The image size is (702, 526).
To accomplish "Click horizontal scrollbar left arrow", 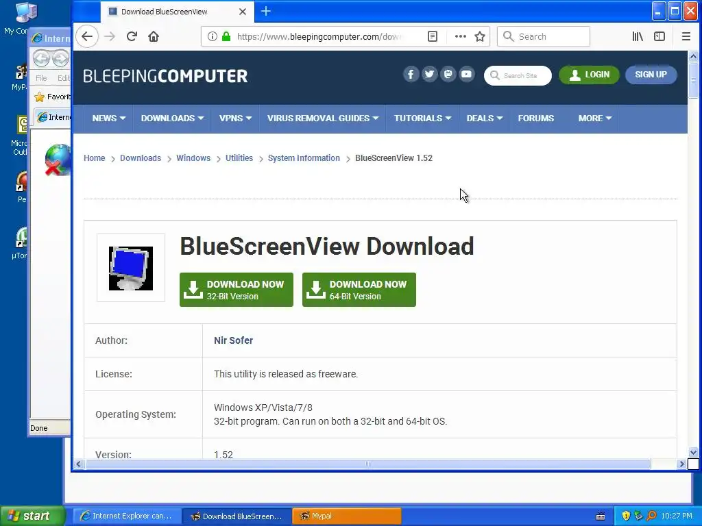I will click(x=79, y=464).
